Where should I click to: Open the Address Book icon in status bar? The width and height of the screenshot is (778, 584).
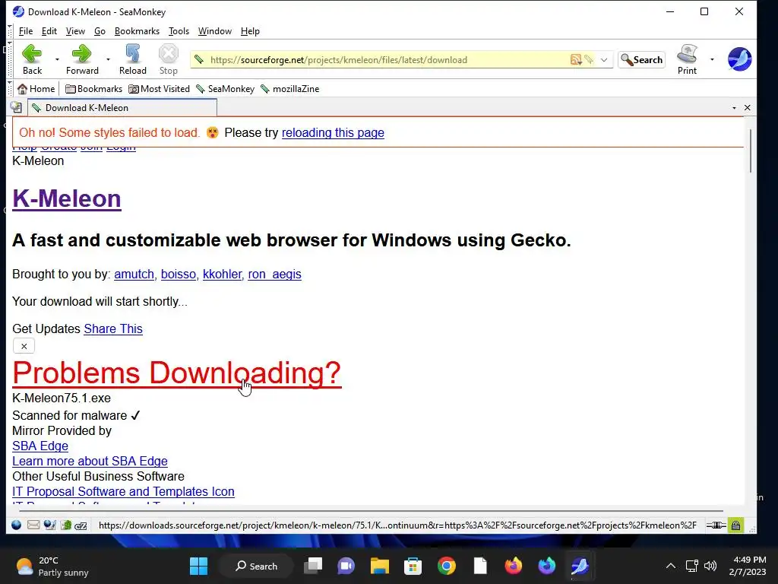pos(65,525)
